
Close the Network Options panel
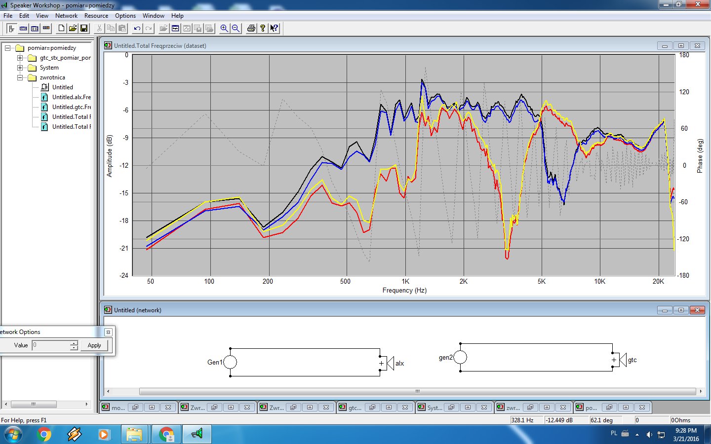[x=109, y=332]
